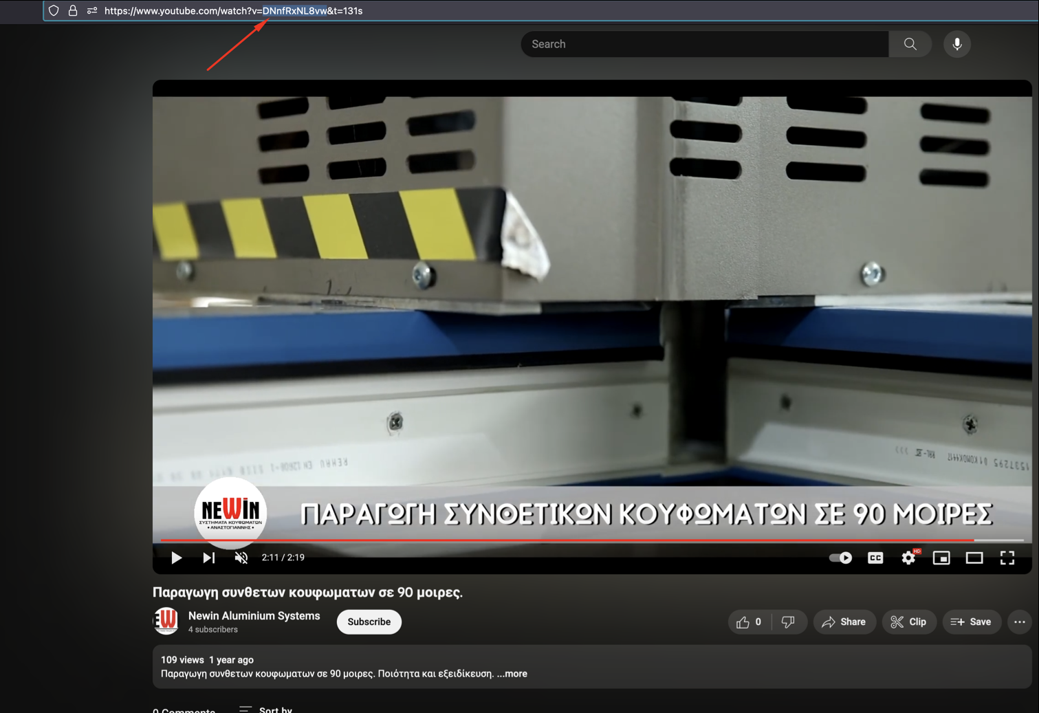Screen dimensions: 1039x713
Task: Open site permissions icon in address bar
Action: coord(92,11)
